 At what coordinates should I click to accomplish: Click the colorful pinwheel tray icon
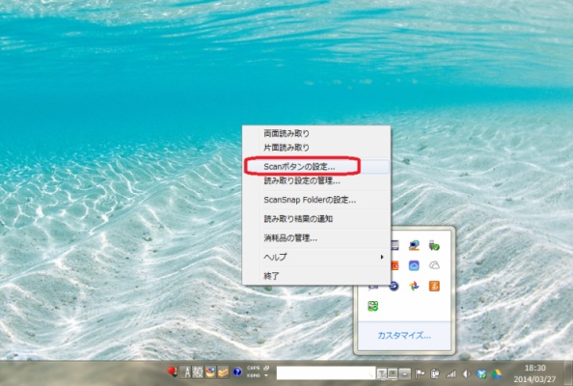pyautogui.click(x=414, y=286)
